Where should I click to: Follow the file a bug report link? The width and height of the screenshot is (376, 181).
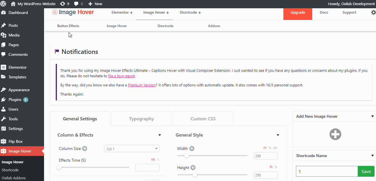tap(121, 76)
